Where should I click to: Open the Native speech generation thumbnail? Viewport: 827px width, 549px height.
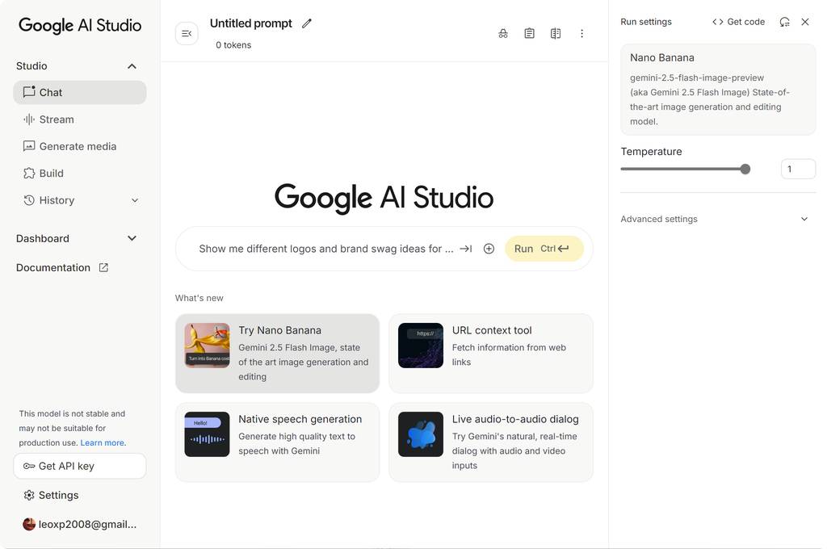[208, 434]
